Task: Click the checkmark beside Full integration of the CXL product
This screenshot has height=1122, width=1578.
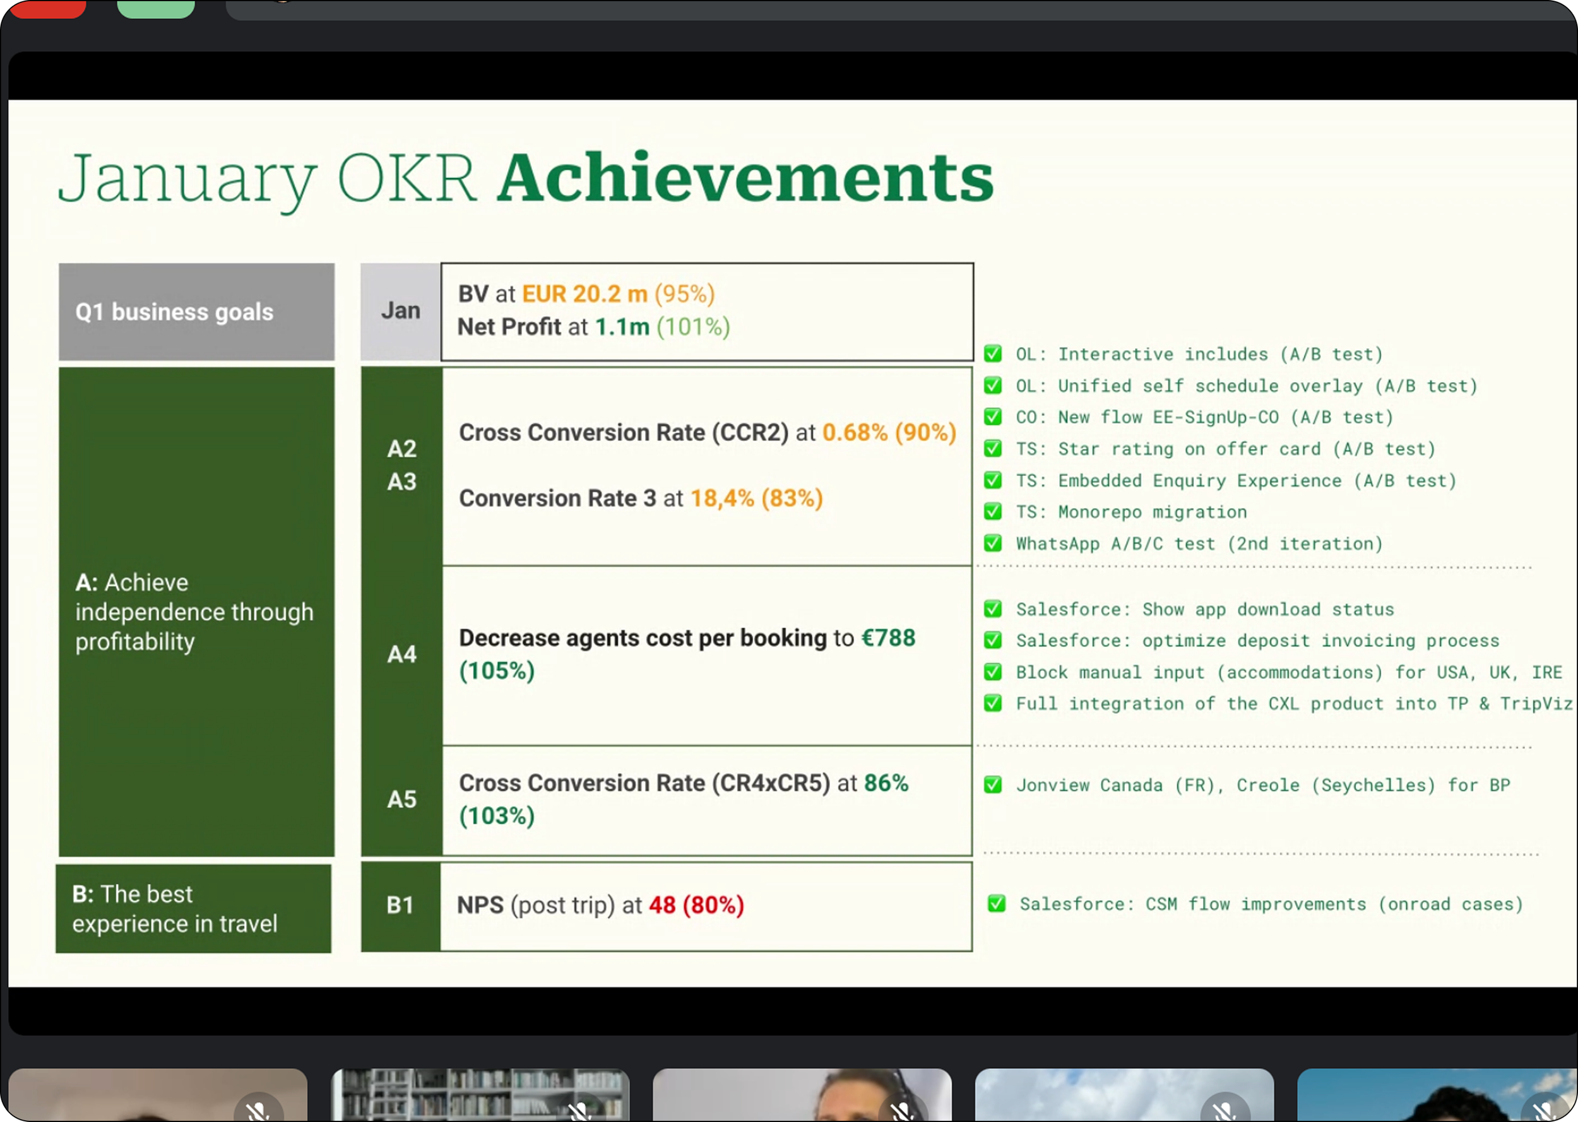Action: pos(993,704)
